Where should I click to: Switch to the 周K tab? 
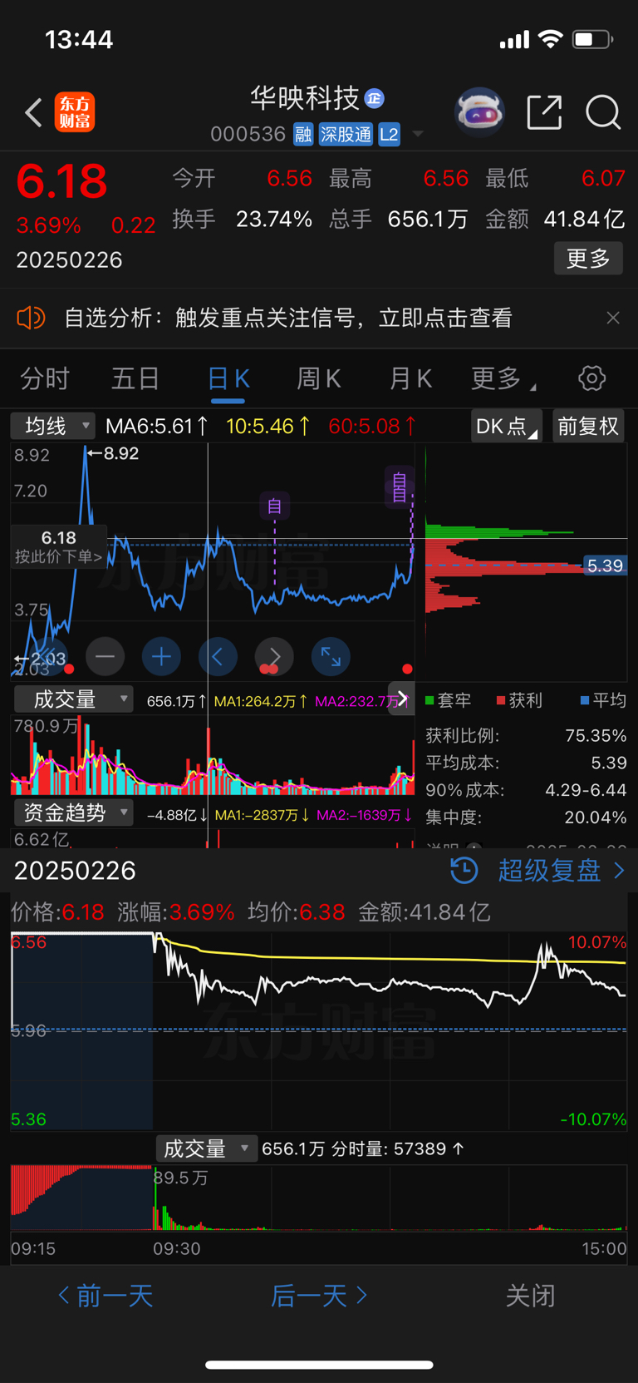click(319, 379)
